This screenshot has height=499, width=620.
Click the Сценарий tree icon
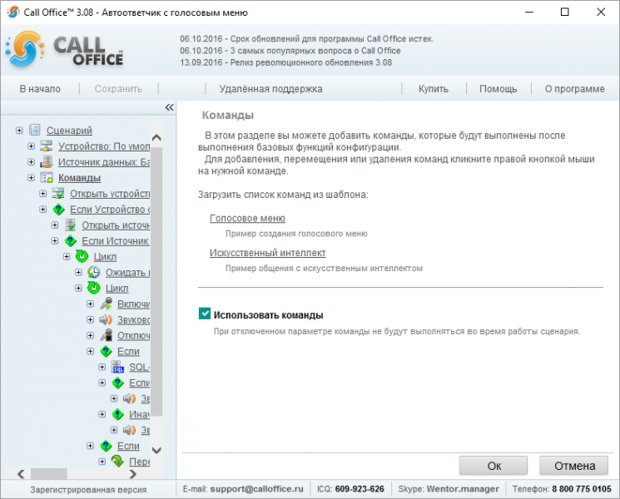coord(35,130)
